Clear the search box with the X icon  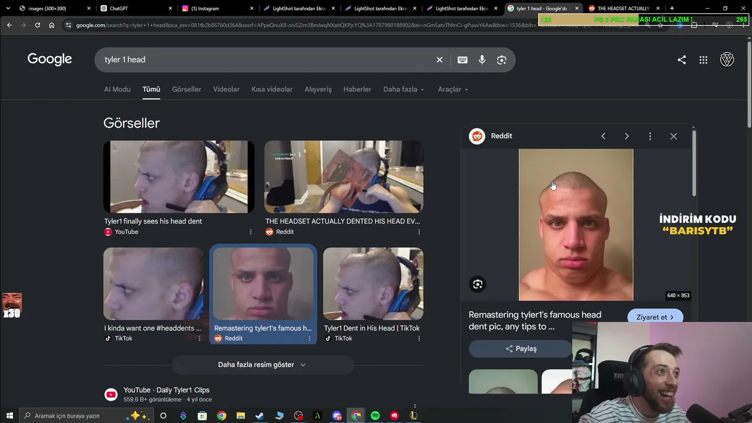[x=439, y=60]
